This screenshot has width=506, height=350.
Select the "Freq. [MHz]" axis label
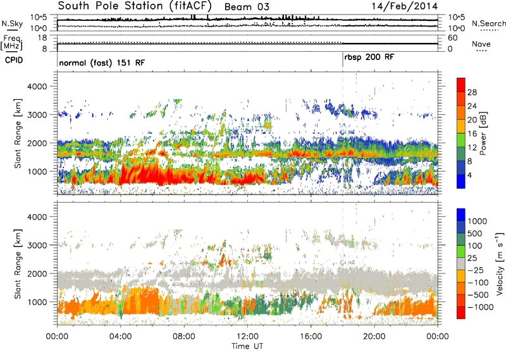tap(12, 43)
